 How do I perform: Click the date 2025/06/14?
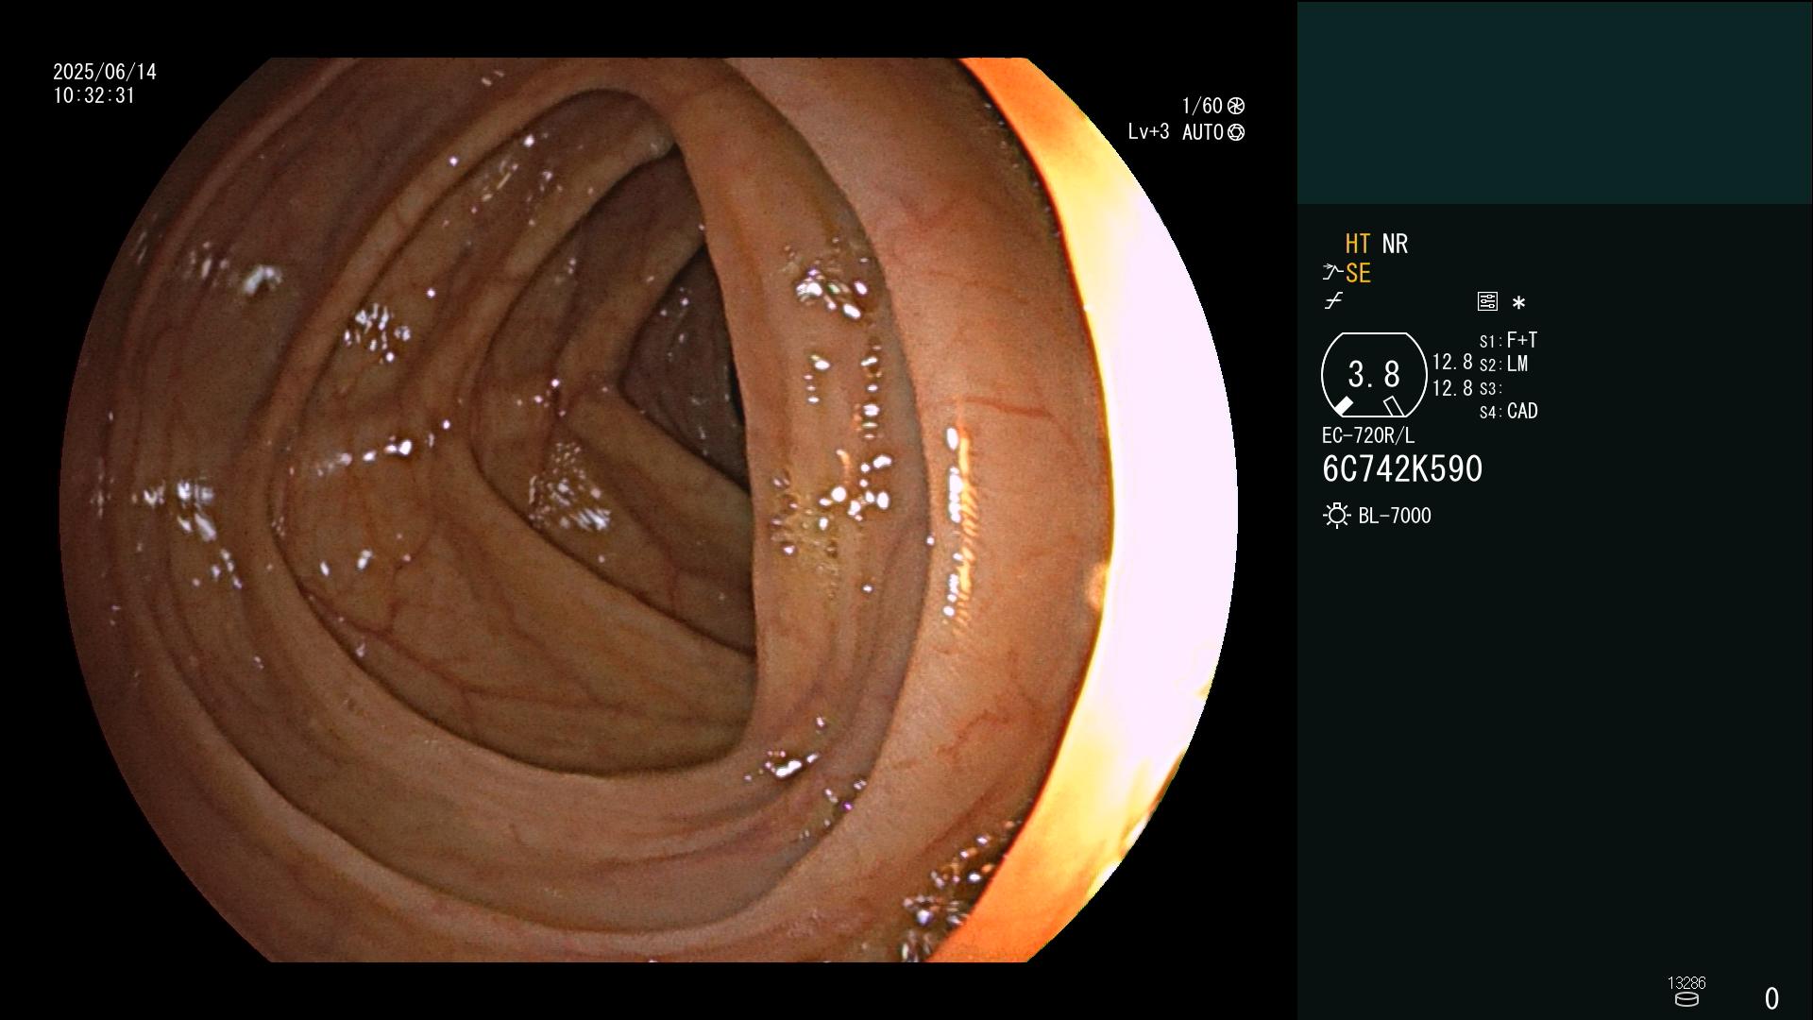[x=105, y=72]
